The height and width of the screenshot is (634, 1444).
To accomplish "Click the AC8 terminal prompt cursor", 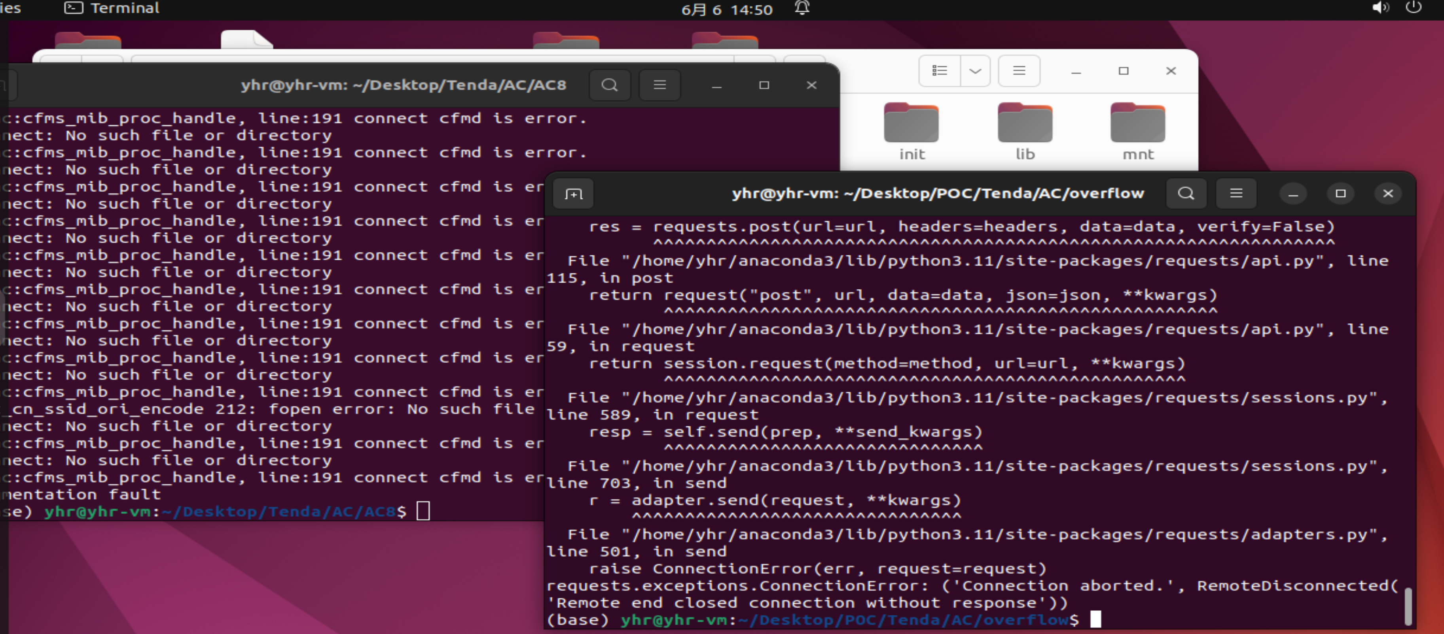I will (x=423, y=511).
